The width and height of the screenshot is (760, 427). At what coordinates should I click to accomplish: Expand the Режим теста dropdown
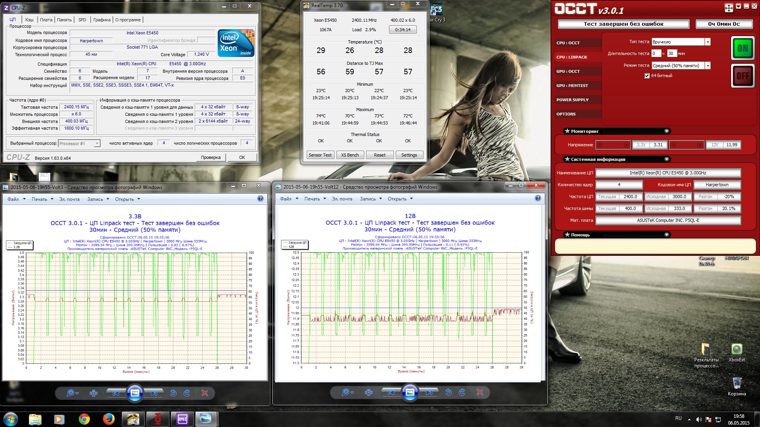pos(708,66)
